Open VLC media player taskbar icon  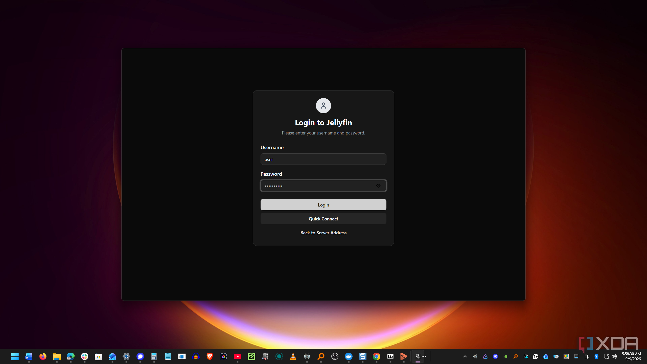tap(293, 356)
